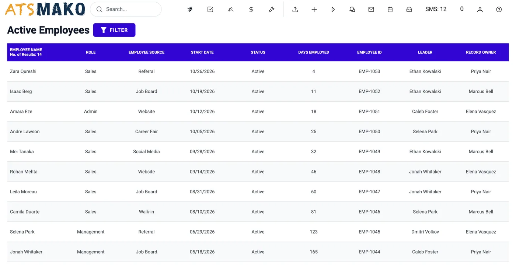This screenshot has width=516, height=267.
Task: Click the SMS: 12 counter
Action: coord(436,9)
